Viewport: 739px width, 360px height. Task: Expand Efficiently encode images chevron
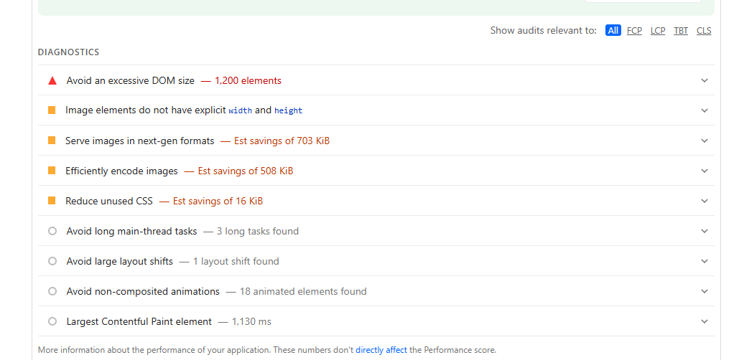[705, 171]
